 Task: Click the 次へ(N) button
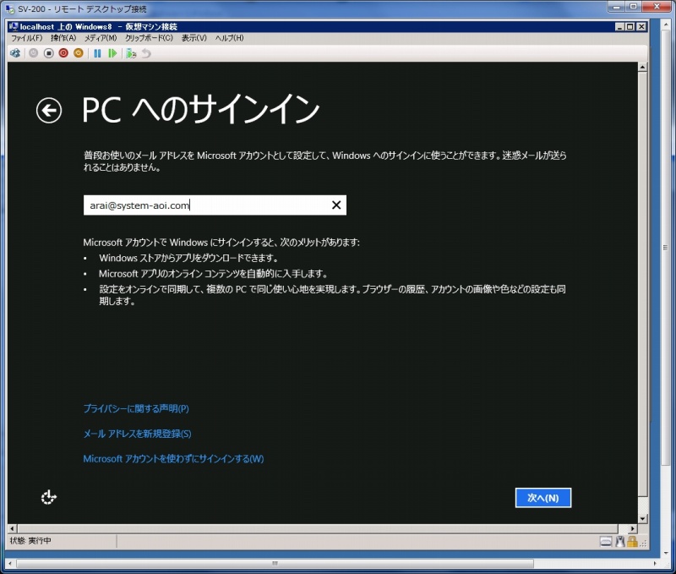point(543,498)
